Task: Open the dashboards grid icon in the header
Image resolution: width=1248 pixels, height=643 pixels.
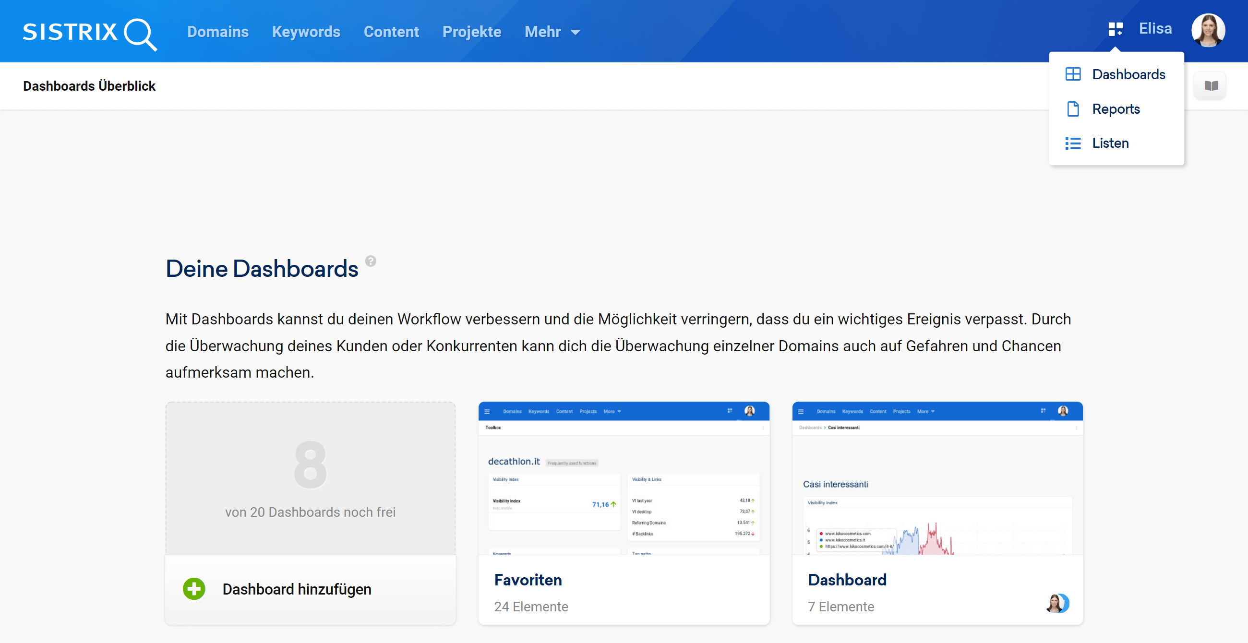Action: [x=1115, y=29]
